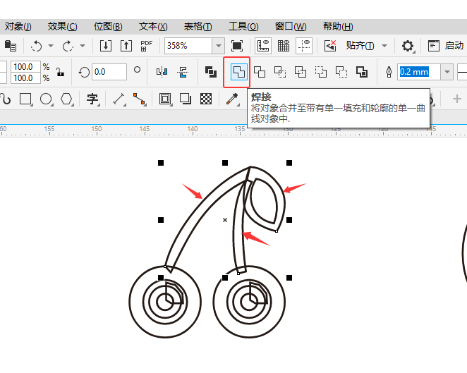Click the 358% zoom level field
The image size is (467, 373).
click(188, 46)
